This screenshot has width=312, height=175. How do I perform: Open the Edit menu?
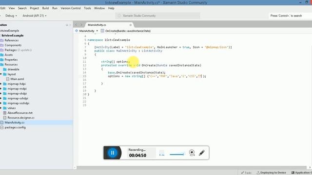point(3,8)
